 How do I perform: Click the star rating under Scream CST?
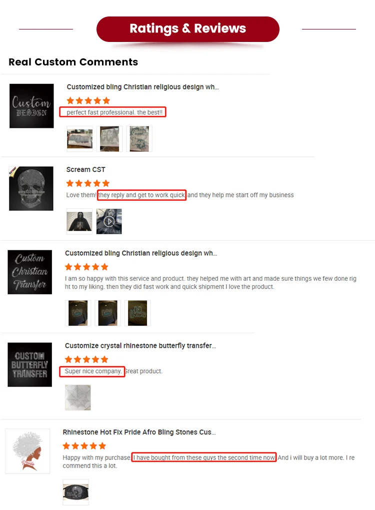click(88, 183)
